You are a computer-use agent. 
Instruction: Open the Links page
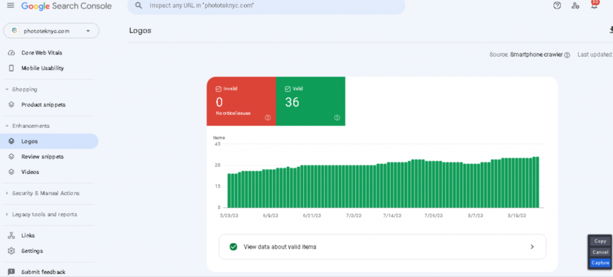click(x=28, y=236)
